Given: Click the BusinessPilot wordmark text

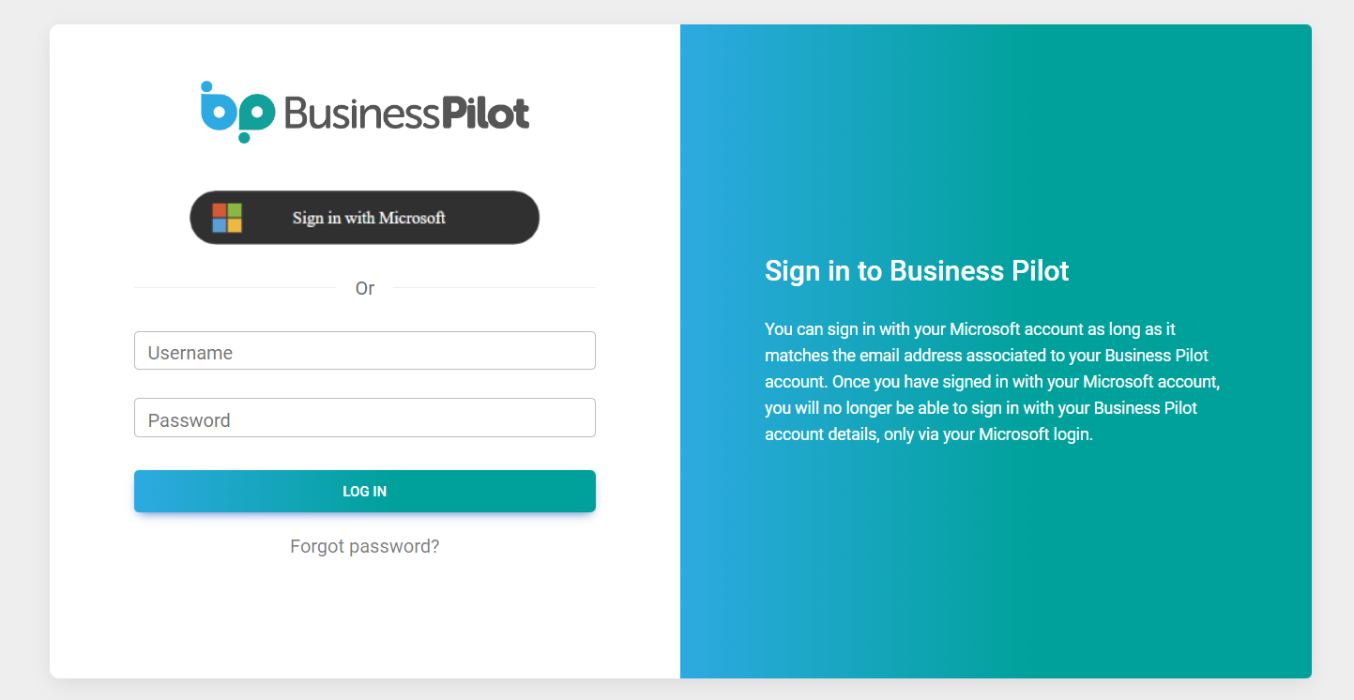Looking at the screenshot, I should (406, 113).
